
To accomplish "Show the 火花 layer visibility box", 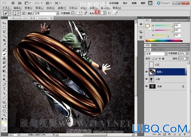I will (x=146, y=65).
